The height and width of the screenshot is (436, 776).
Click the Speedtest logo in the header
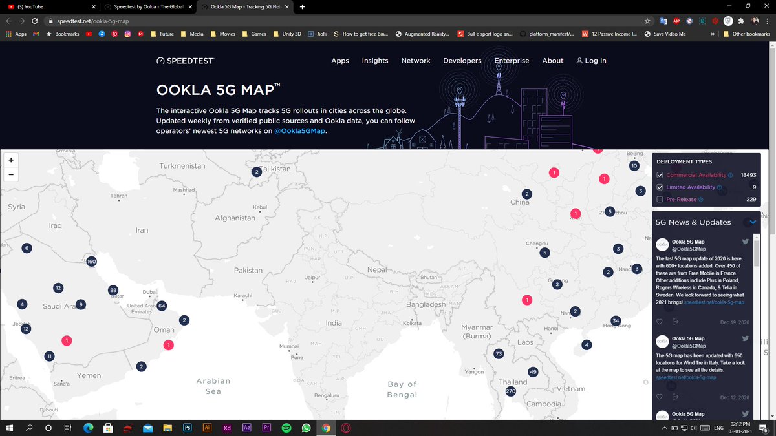(x=186, y=60)
